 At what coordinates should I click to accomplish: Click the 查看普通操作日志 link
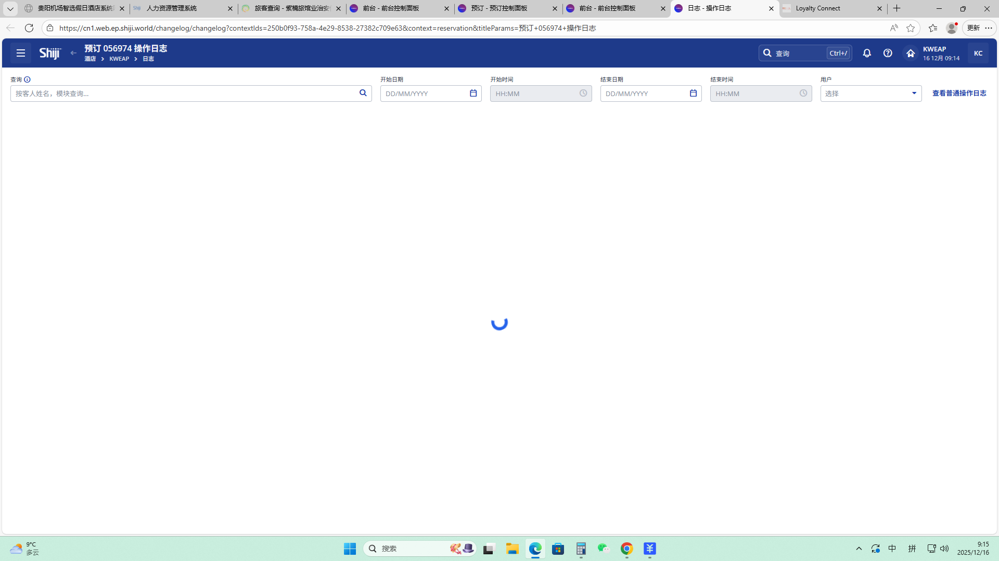click(959, 93)
